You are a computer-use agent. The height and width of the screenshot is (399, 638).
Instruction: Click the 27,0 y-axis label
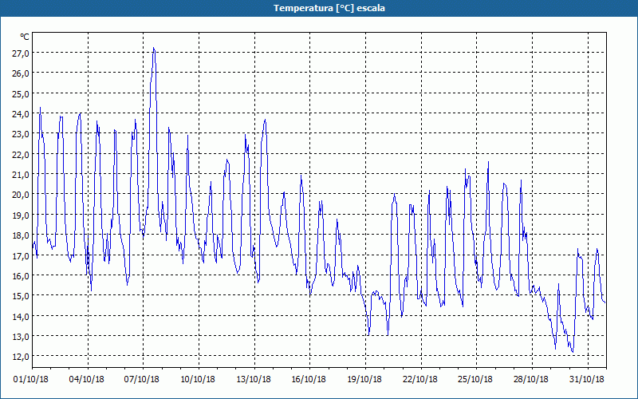click(21, 53)
